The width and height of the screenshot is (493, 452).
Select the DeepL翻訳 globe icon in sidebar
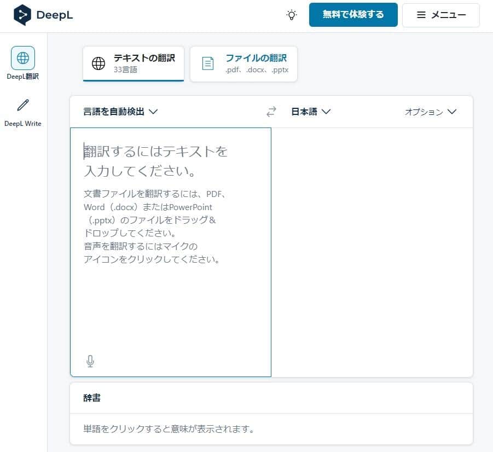pyautogui.click(x=22, y=58)
